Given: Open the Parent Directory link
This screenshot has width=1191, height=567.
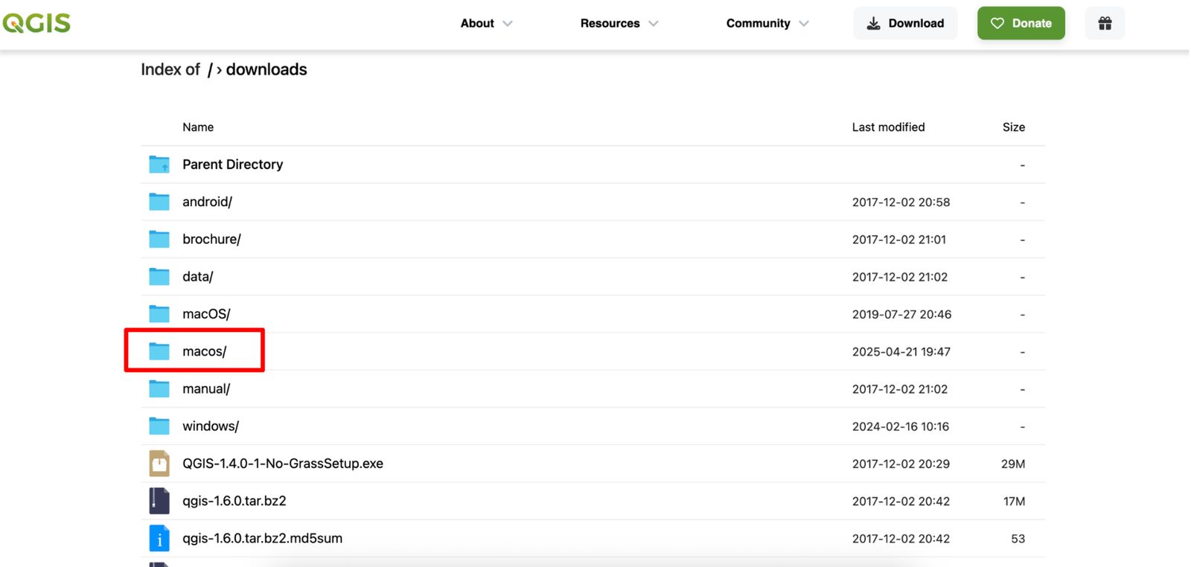Looking at the screenshot, I should (x=232, y=164).
